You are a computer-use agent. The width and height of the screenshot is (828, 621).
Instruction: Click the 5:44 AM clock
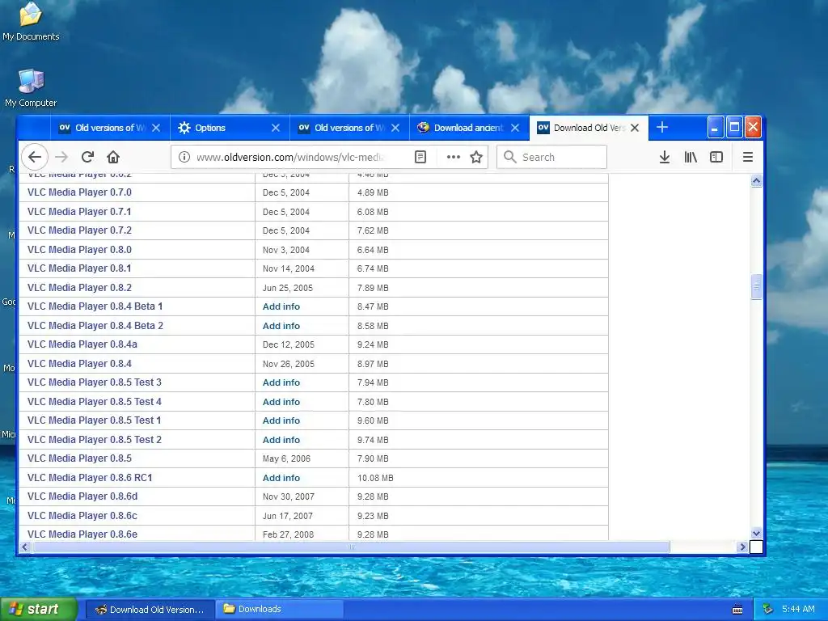pos(798,609)
